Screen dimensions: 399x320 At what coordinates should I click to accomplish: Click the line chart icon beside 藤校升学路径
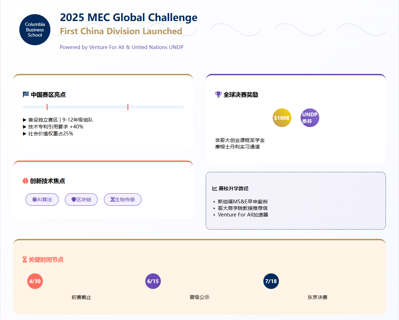point(215,188)
